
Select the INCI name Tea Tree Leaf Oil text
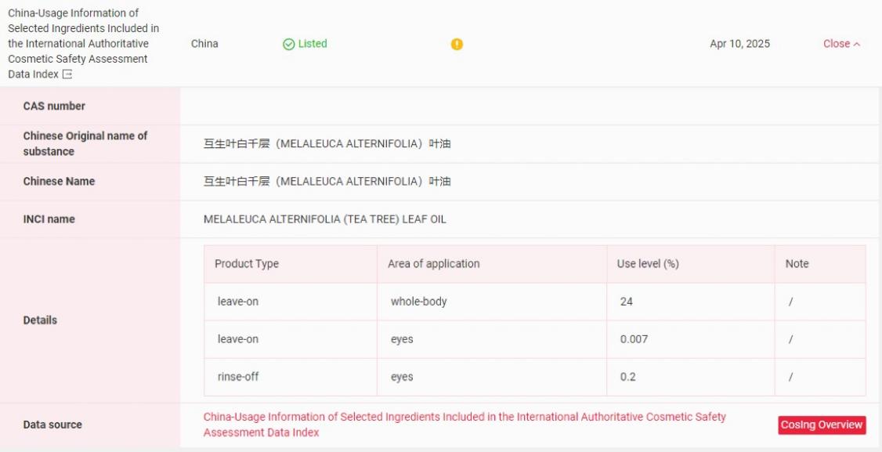click(324, 219)
